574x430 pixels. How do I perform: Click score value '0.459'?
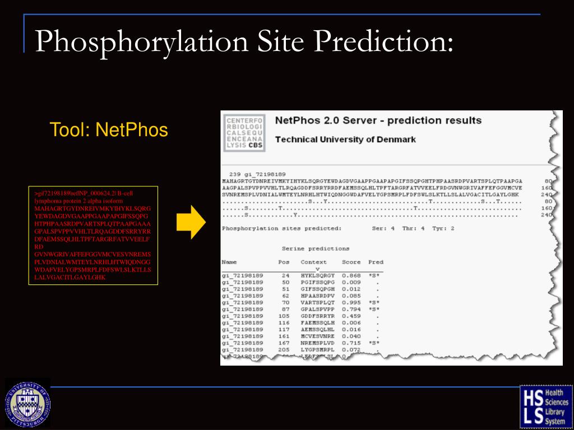[351, 316]
